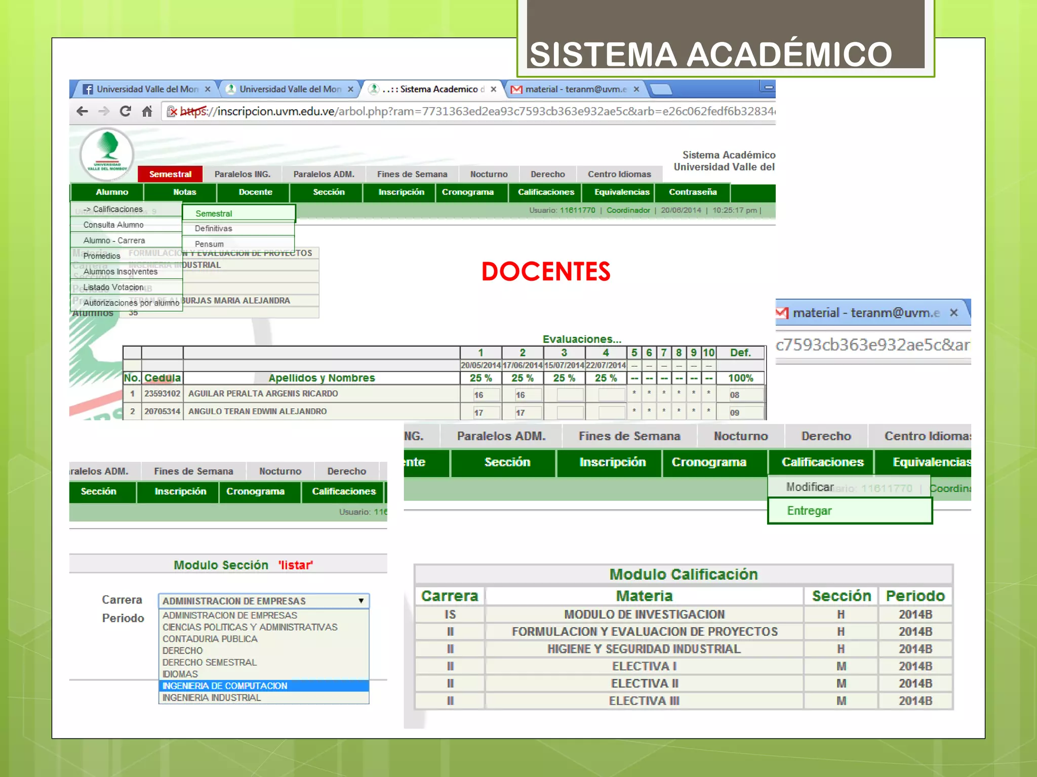Select the red Semestral tab
This screenshot has height=777, width=1037.
pyautogui.click(x=170, y=174)
